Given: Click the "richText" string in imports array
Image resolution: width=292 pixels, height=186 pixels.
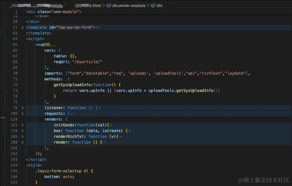Looking at the screenshot, I should point(211,73).
